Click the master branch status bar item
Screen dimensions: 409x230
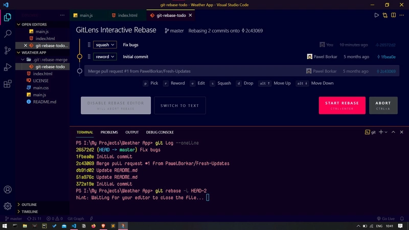point(14,219)
